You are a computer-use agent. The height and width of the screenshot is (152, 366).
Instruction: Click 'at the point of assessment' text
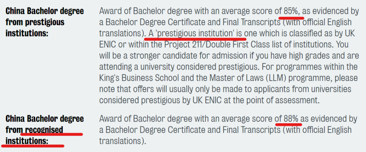[x=279, y=100]
